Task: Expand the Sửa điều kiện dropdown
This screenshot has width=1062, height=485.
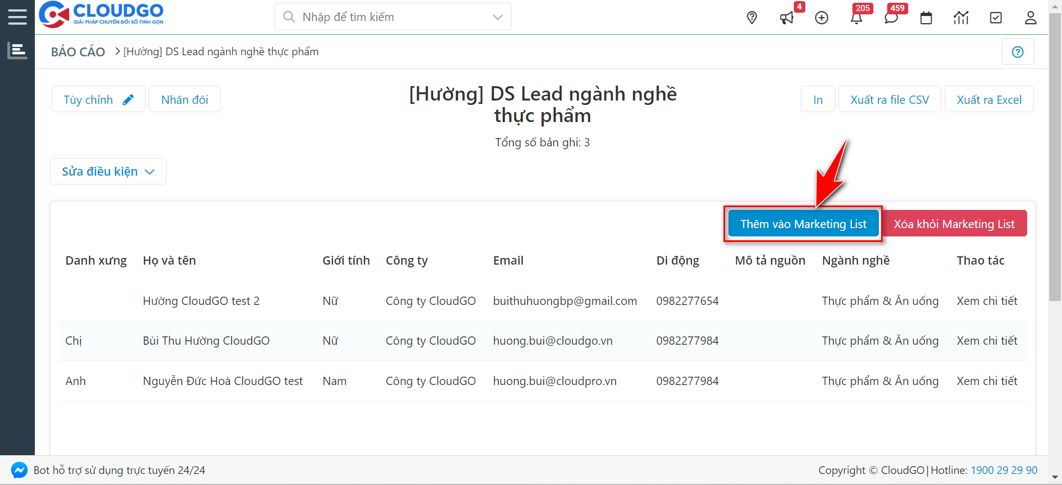Action: 108,172
